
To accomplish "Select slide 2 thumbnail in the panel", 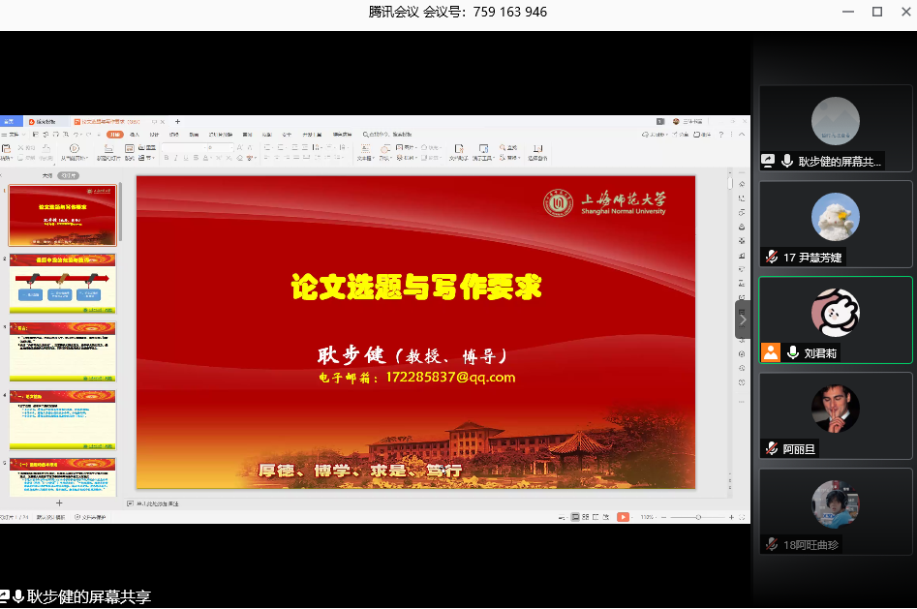I will click(63, 282).
